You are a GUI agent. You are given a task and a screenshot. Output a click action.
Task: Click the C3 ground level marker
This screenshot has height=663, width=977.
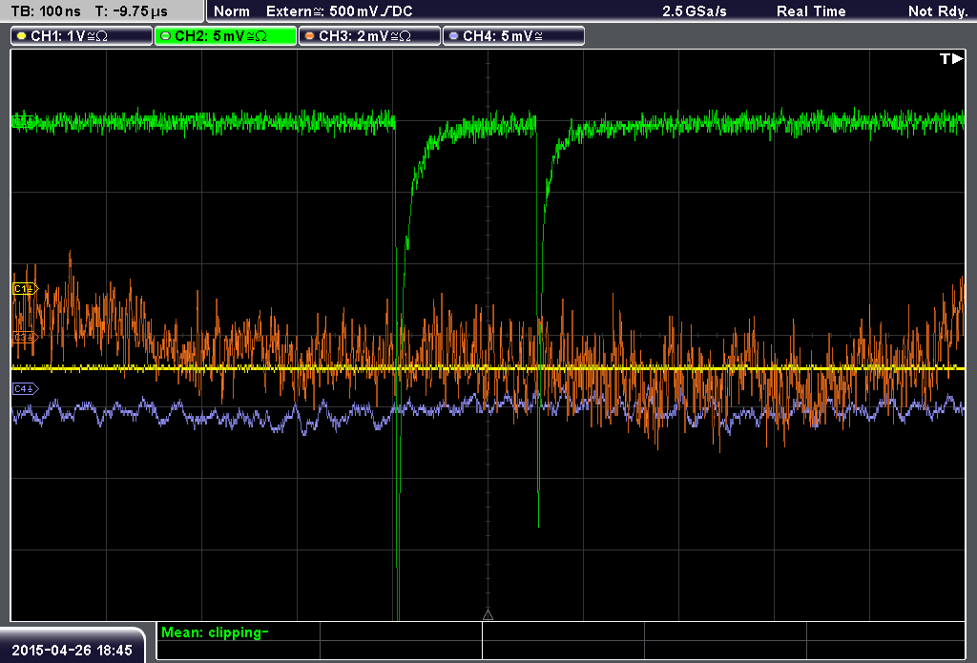(x=26, y=337)
